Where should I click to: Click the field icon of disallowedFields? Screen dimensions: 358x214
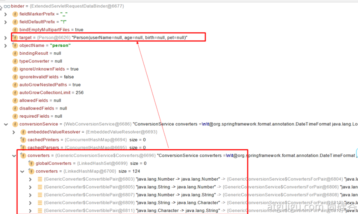click(x=15, y=108)
